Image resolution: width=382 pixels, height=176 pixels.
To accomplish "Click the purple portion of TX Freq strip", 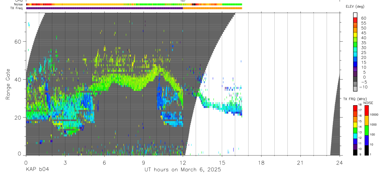I will 105,8.
